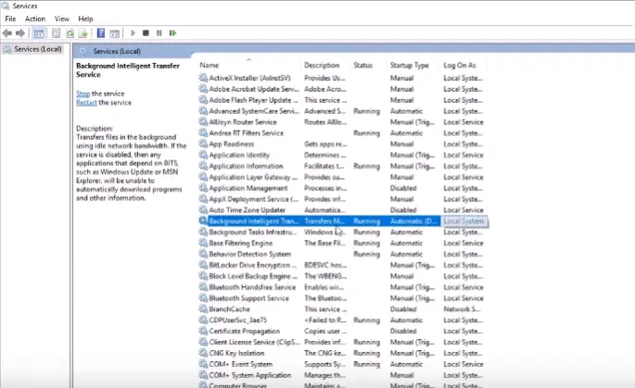This screenshot has width=635, height=388.
Task: Click gear icon of Adobe Acrobat Update Service
Action: coord(203,89)
